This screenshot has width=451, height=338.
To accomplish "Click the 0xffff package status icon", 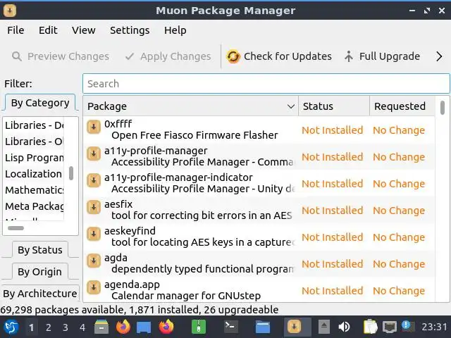I will [93, 127].
